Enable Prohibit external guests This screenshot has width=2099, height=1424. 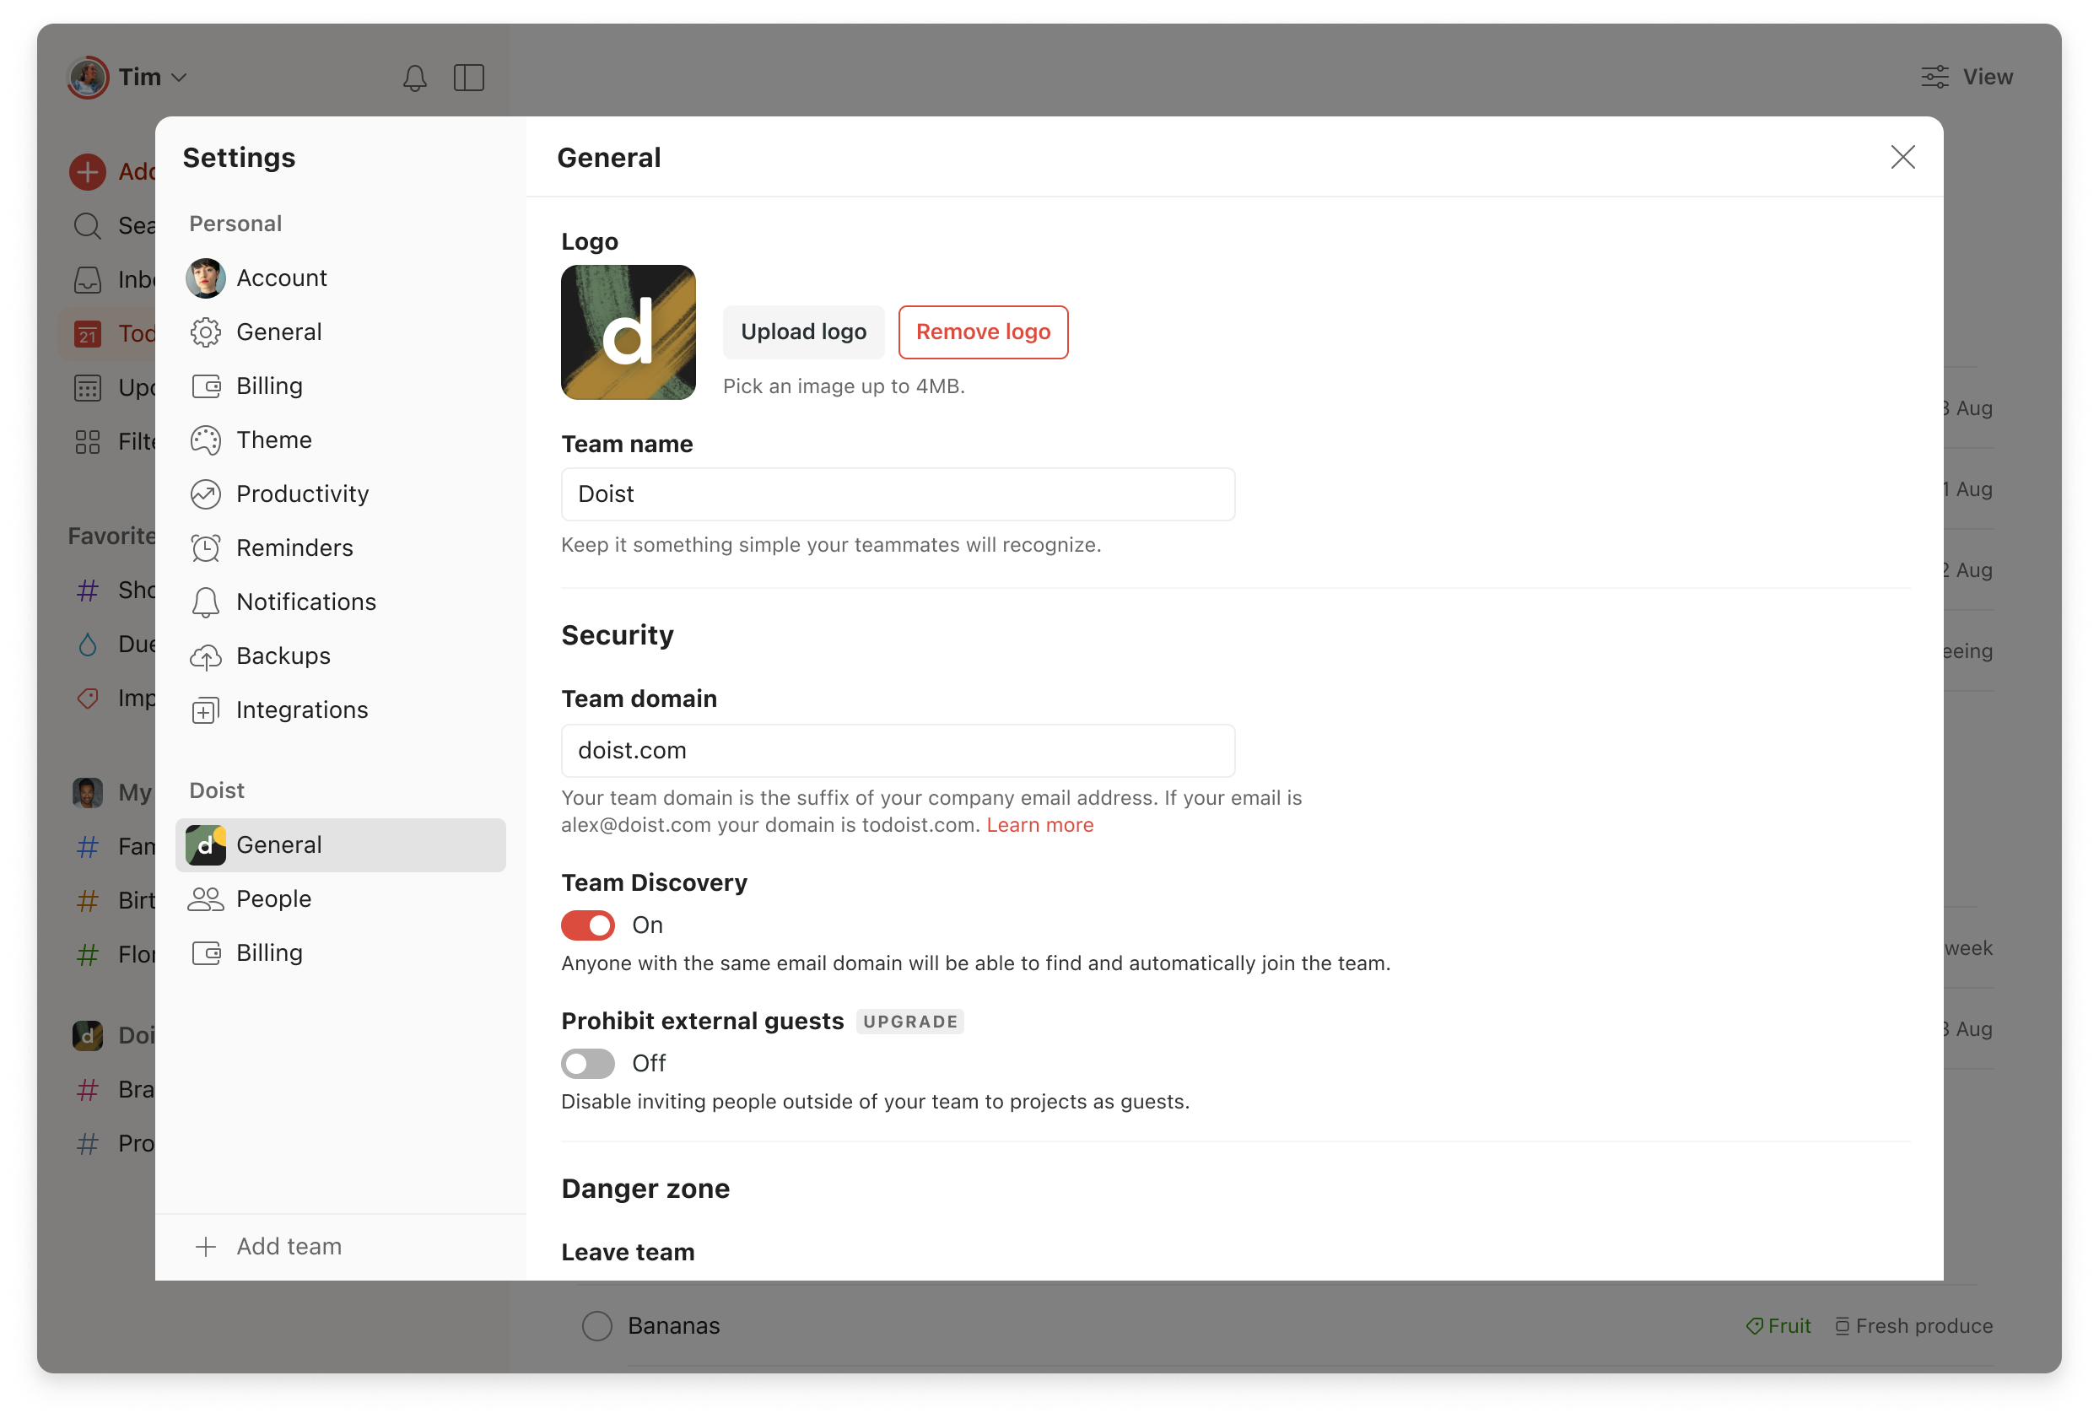[x=588, y=1063]
